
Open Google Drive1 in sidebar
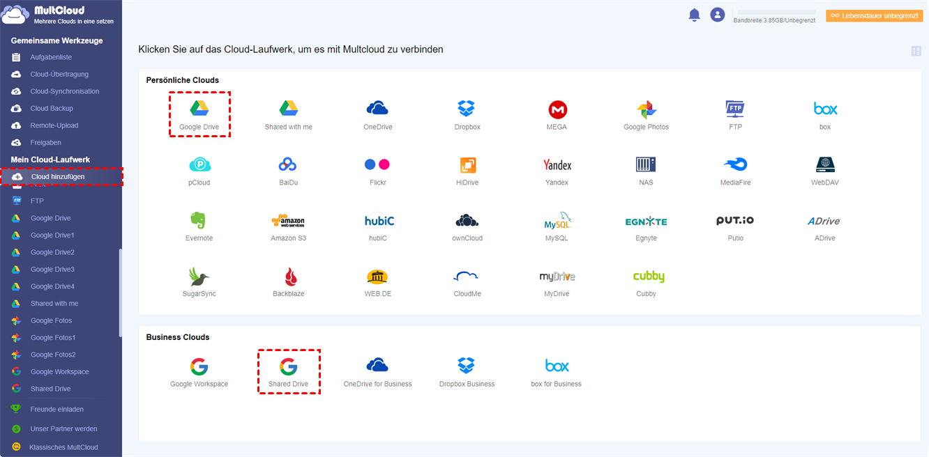(52, 235)
